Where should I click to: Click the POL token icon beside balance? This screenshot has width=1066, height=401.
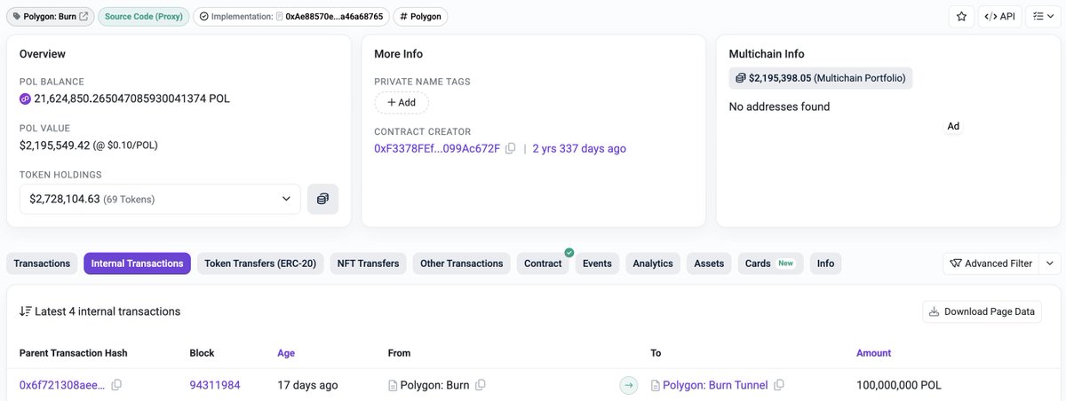pos(25,98)
